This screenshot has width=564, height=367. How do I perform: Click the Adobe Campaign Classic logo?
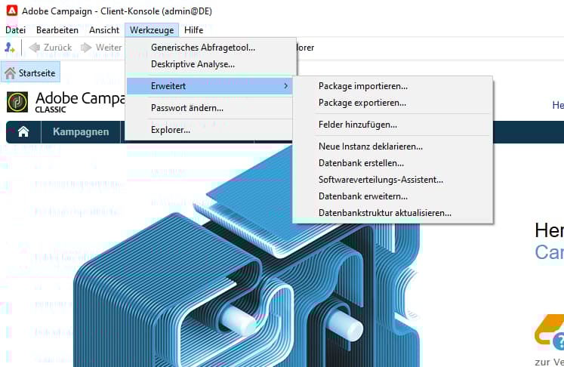tap(17, 102)
